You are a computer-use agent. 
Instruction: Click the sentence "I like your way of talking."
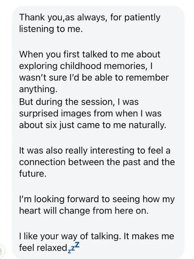point(69,236)
